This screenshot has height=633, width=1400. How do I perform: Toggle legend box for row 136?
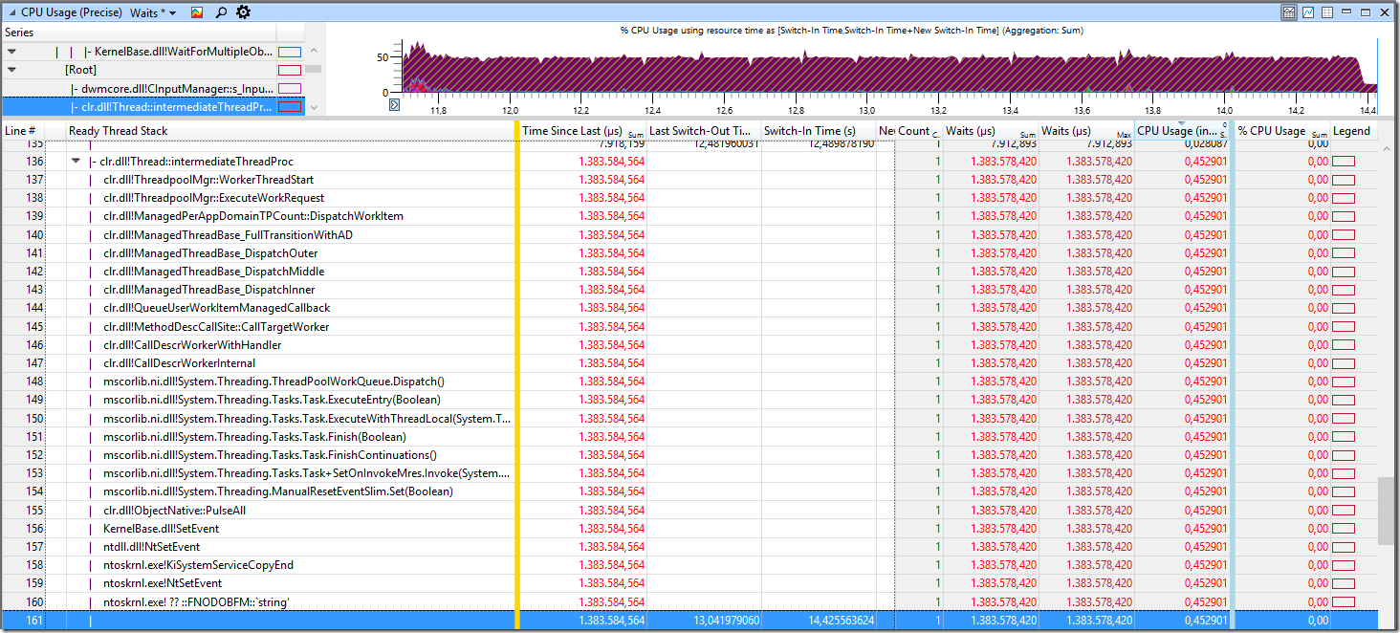pos(1344,162)
